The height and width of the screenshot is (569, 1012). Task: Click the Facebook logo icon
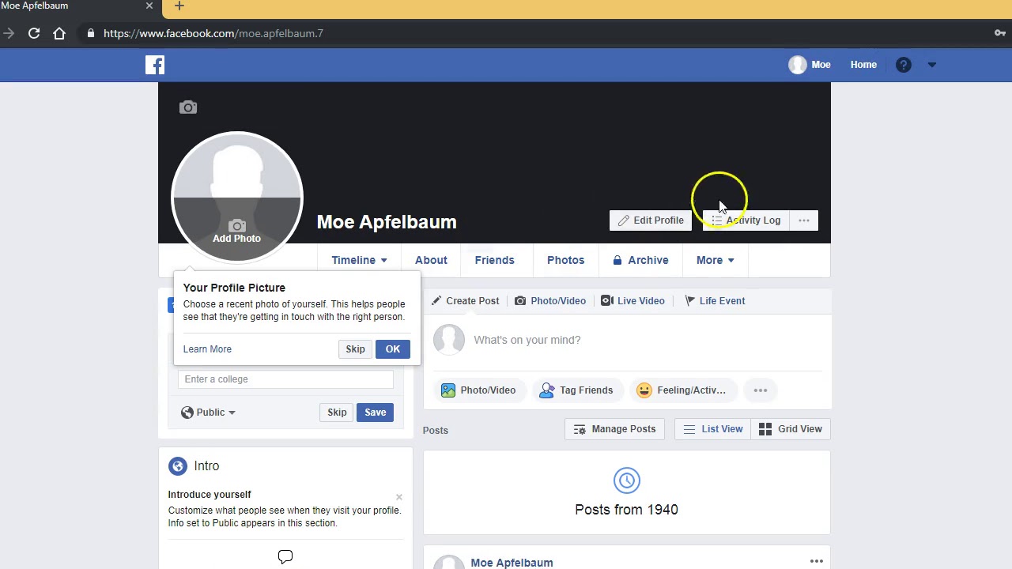[155, 65]
